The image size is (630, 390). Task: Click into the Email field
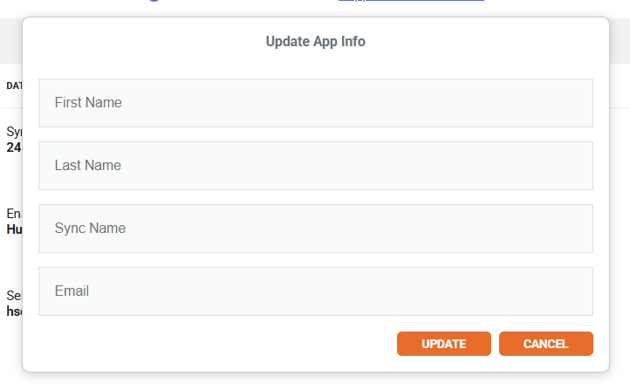[316, 291]
